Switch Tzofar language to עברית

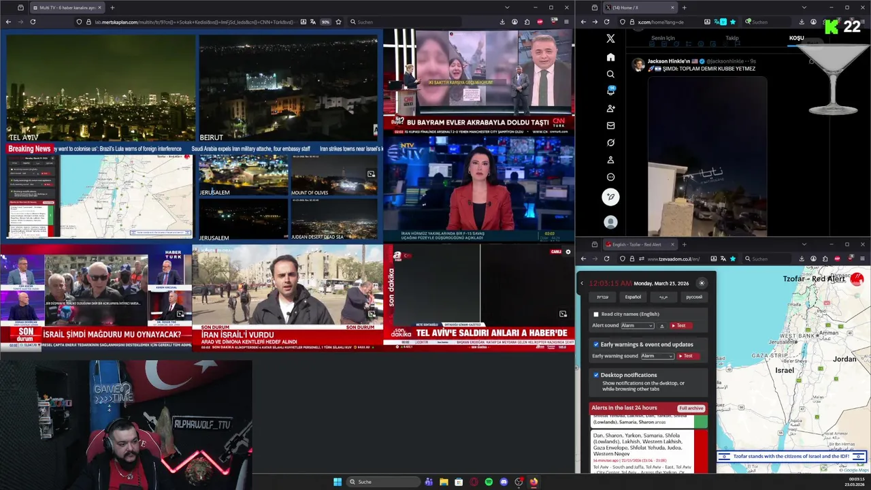[x=603, y=297]
